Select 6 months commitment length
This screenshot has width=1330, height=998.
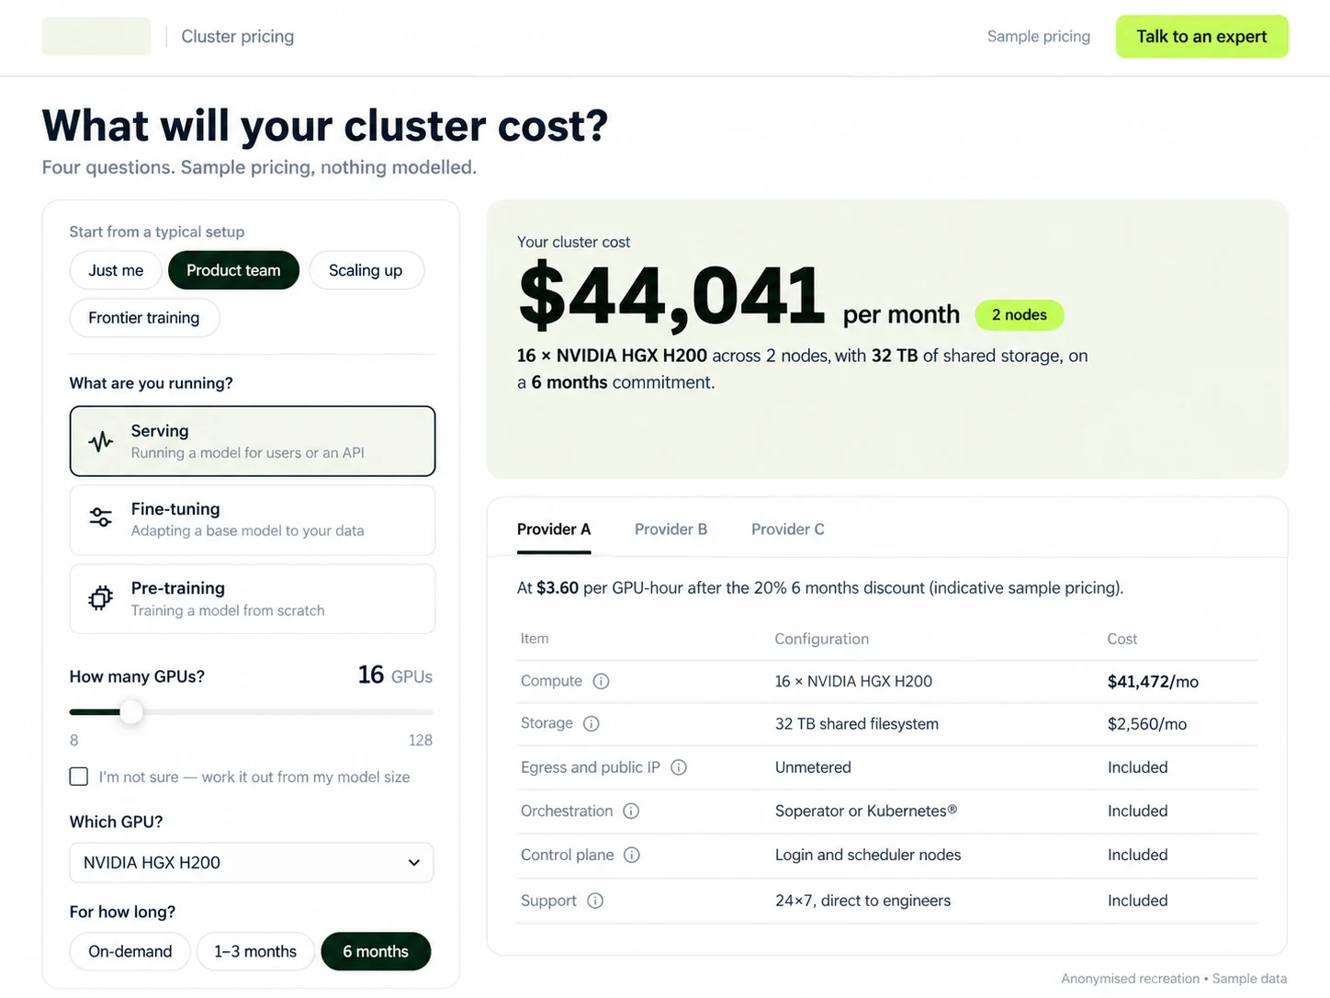click(x=376, y=951)
